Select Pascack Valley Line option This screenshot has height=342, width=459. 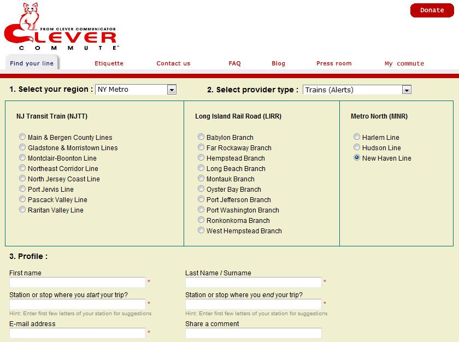(22, 199)
